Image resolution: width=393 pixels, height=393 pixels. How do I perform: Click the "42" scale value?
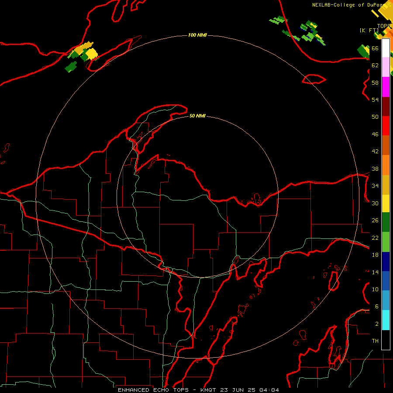375,152
